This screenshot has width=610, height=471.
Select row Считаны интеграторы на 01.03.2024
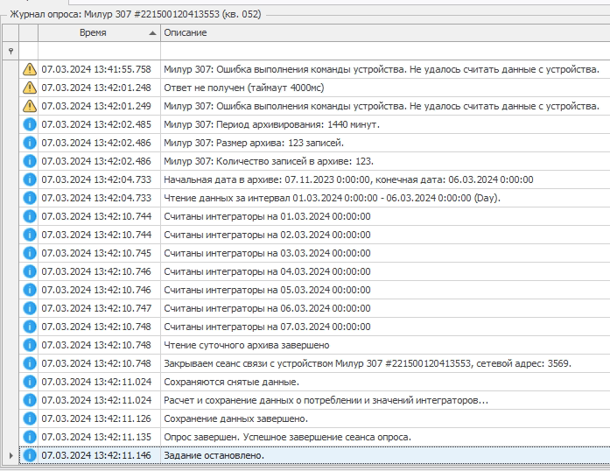pyautogui.click(x=267, y=216)
